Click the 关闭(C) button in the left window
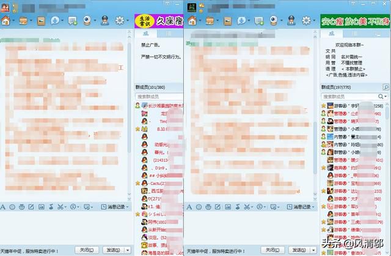 pos(87,250)
